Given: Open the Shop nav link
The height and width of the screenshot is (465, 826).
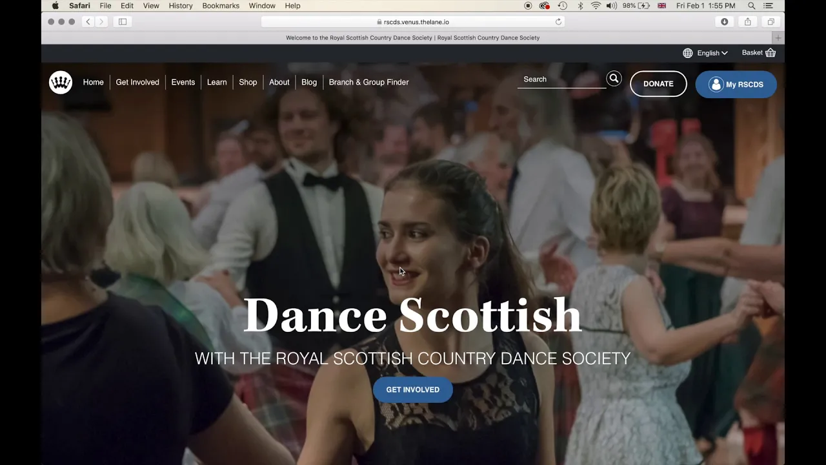Looking at the screenshot, I should pos(248,82).
